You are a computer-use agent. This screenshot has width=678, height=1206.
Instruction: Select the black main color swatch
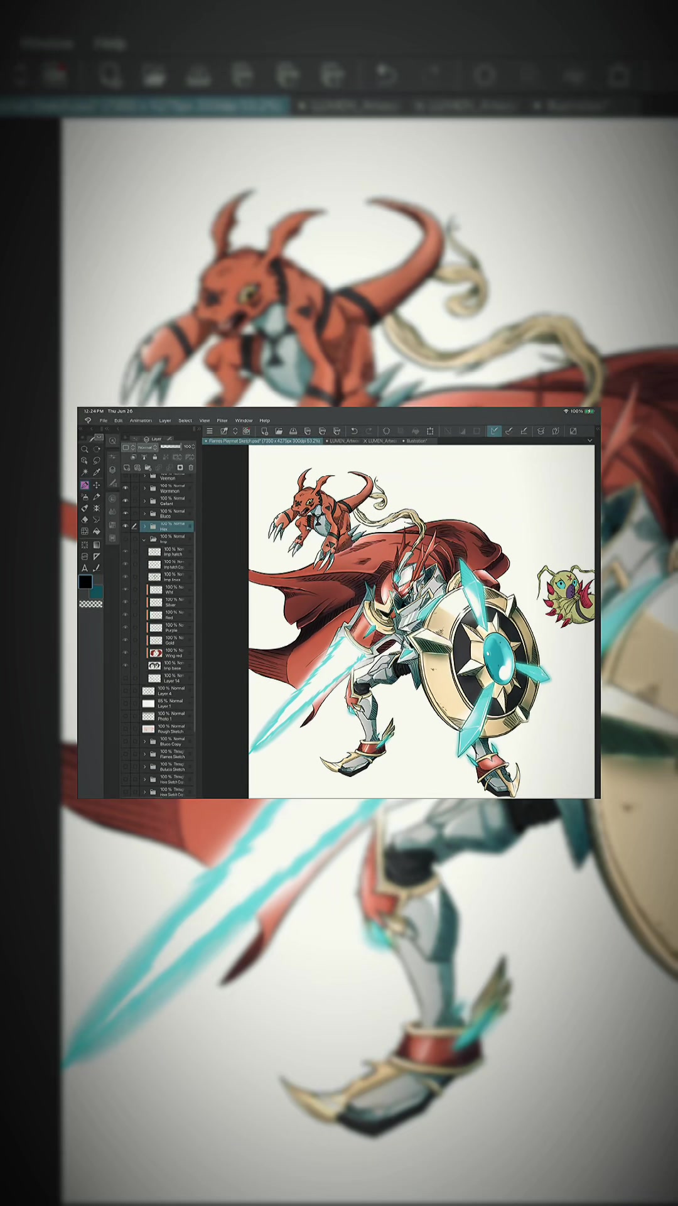tap(85, 582)
